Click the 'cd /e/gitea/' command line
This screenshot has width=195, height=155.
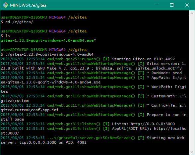click(17, 22)
